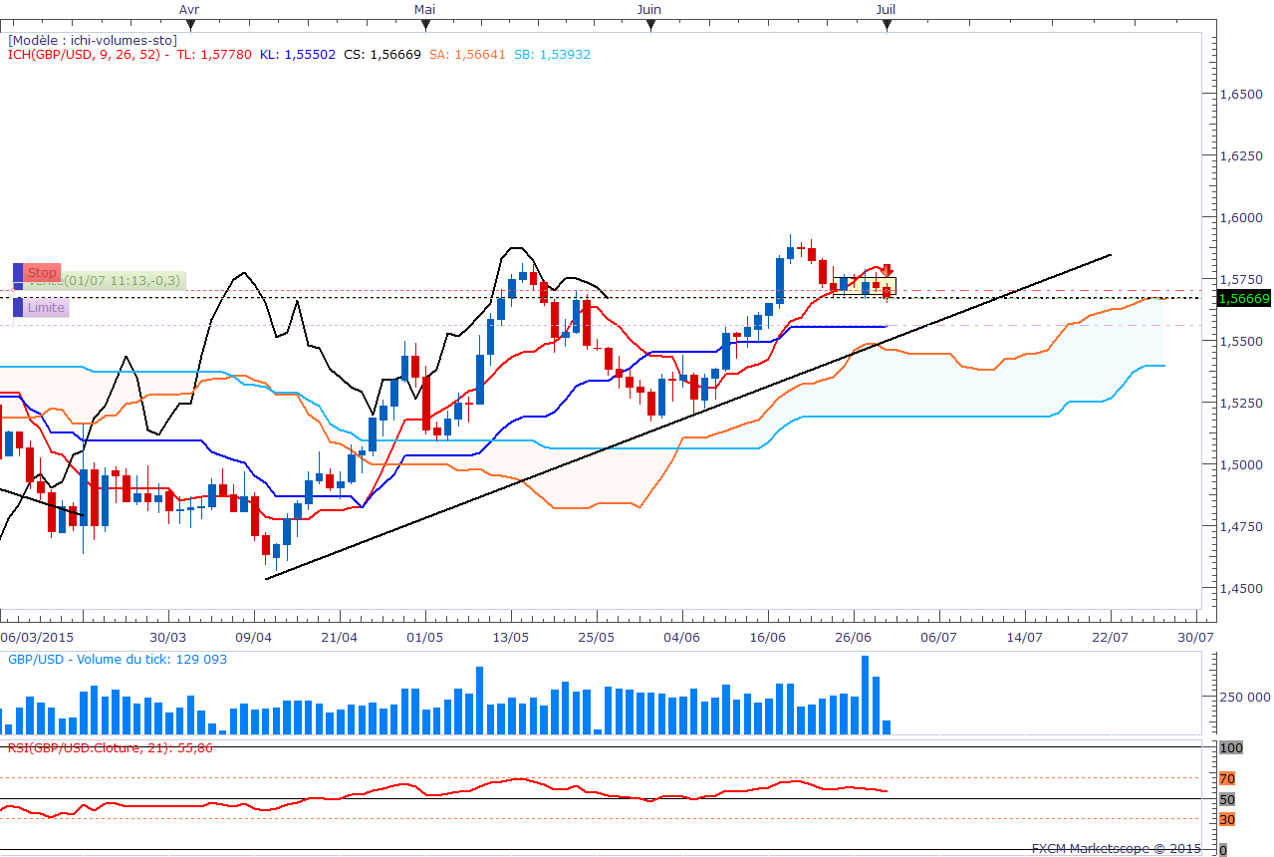
Task: Click the blue handle beside Stop label
Action: pos(18,273)
